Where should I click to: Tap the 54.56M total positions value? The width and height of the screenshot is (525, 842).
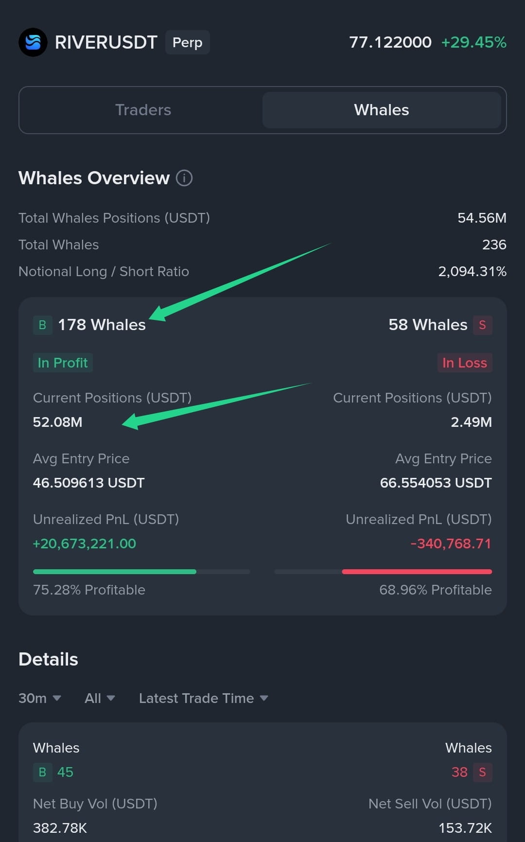482,218
